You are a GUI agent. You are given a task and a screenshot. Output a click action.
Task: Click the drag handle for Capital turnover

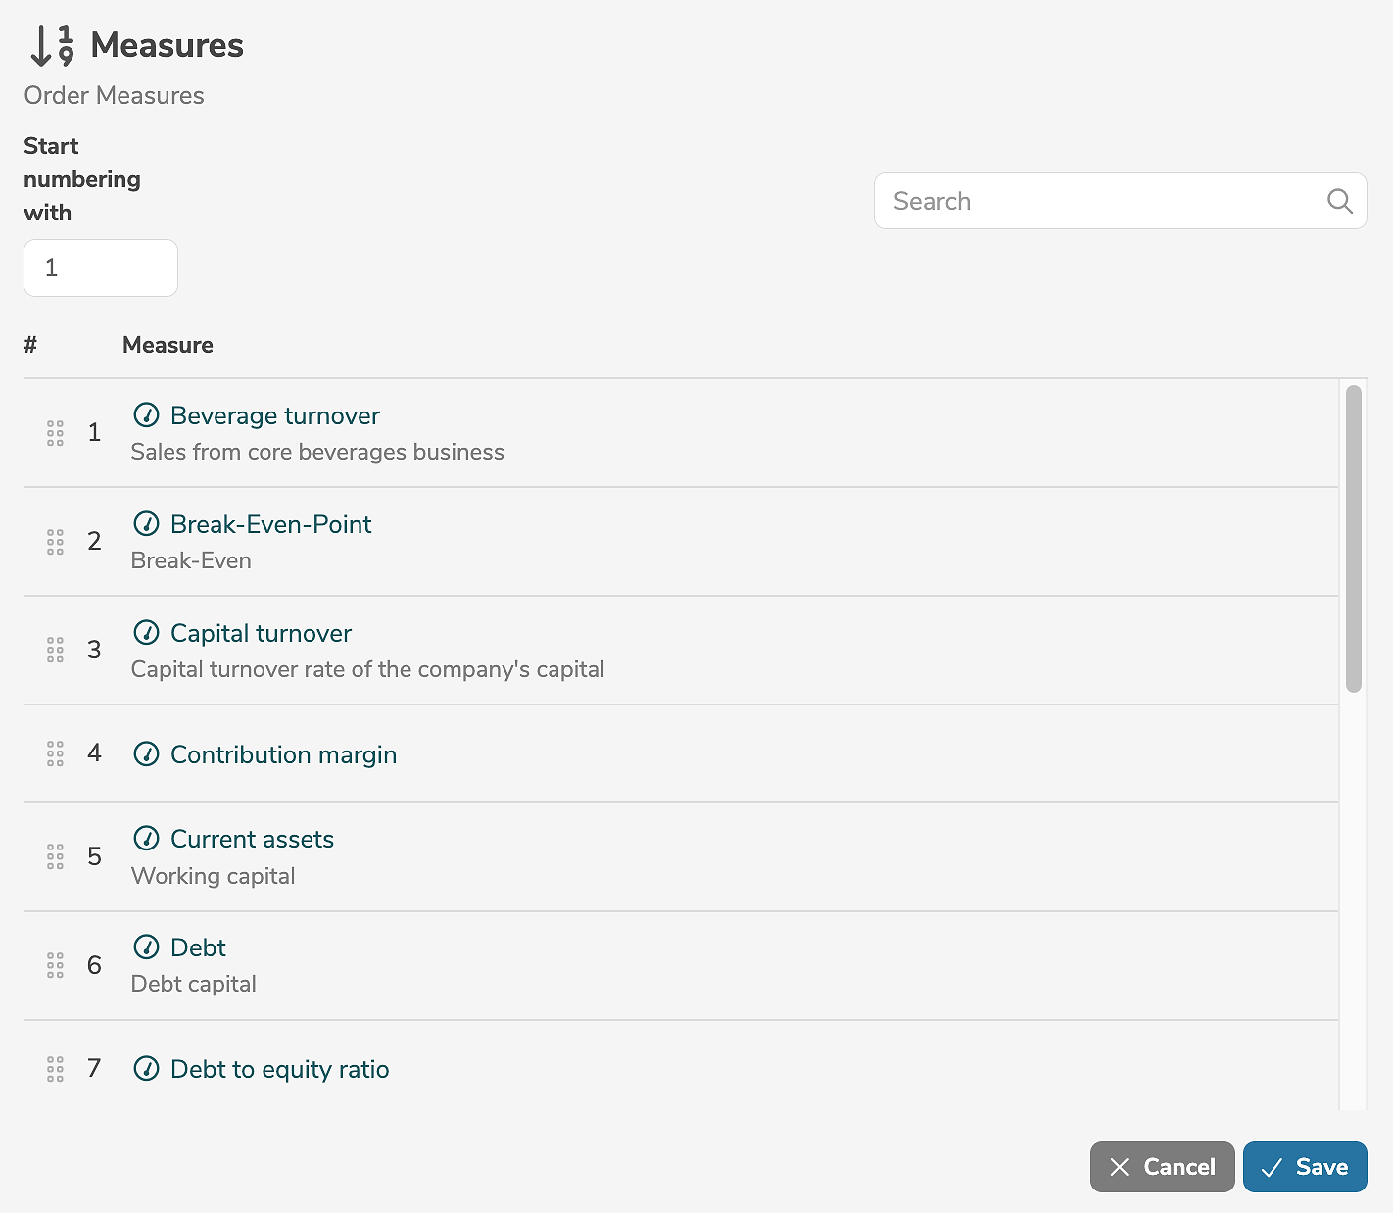[55, 650]
